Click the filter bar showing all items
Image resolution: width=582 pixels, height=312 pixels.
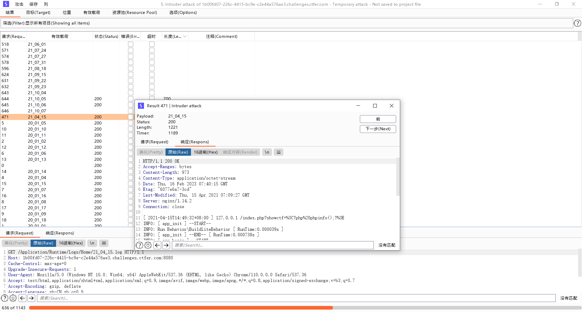click(x=287, y=23)
